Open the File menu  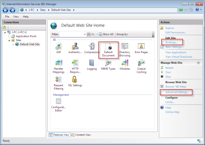[x=7, y=17]
